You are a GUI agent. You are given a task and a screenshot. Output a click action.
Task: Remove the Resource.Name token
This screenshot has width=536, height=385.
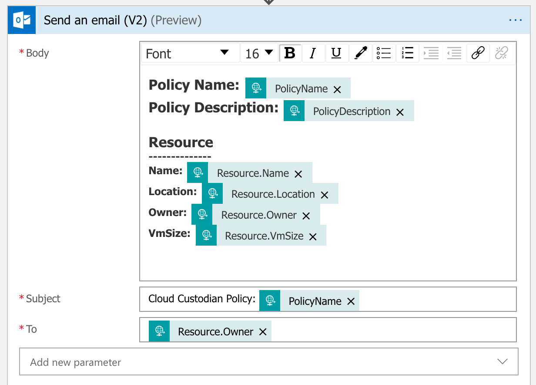pos(298,174)
